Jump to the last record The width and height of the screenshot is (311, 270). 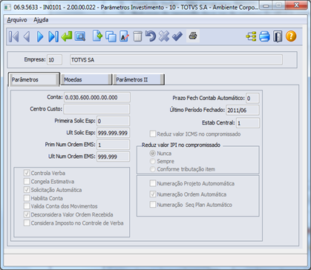pyautogui.click(x=53, y=36)
